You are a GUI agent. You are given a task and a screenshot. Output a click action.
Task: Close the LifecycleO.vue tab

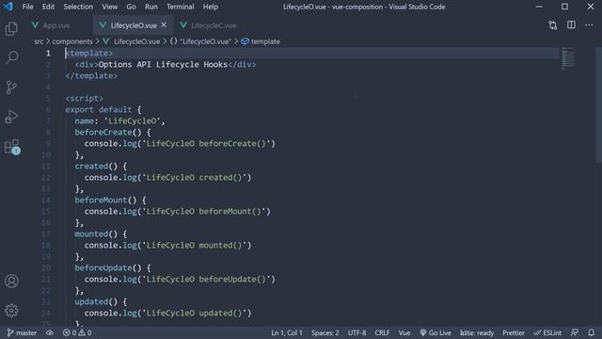(x=164, y=25)
